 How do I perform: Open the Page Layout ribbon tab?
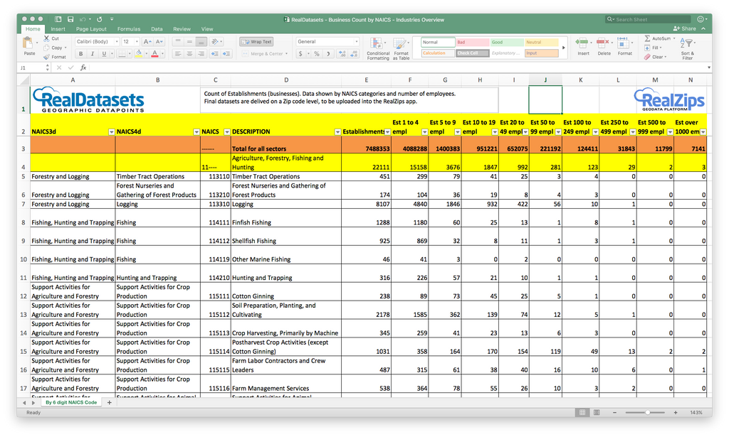pyautogui.click(x=91, y=28)
